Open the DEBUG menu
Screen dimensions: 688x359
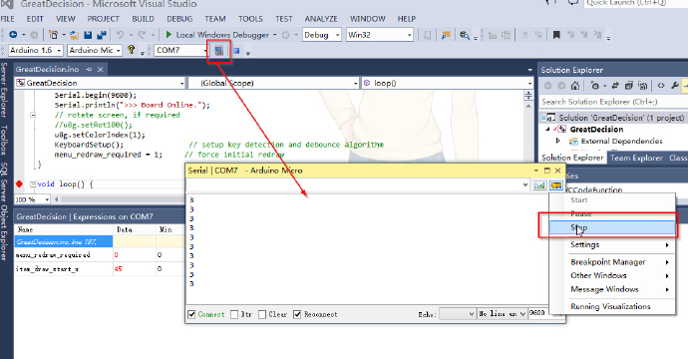[179, 19]
